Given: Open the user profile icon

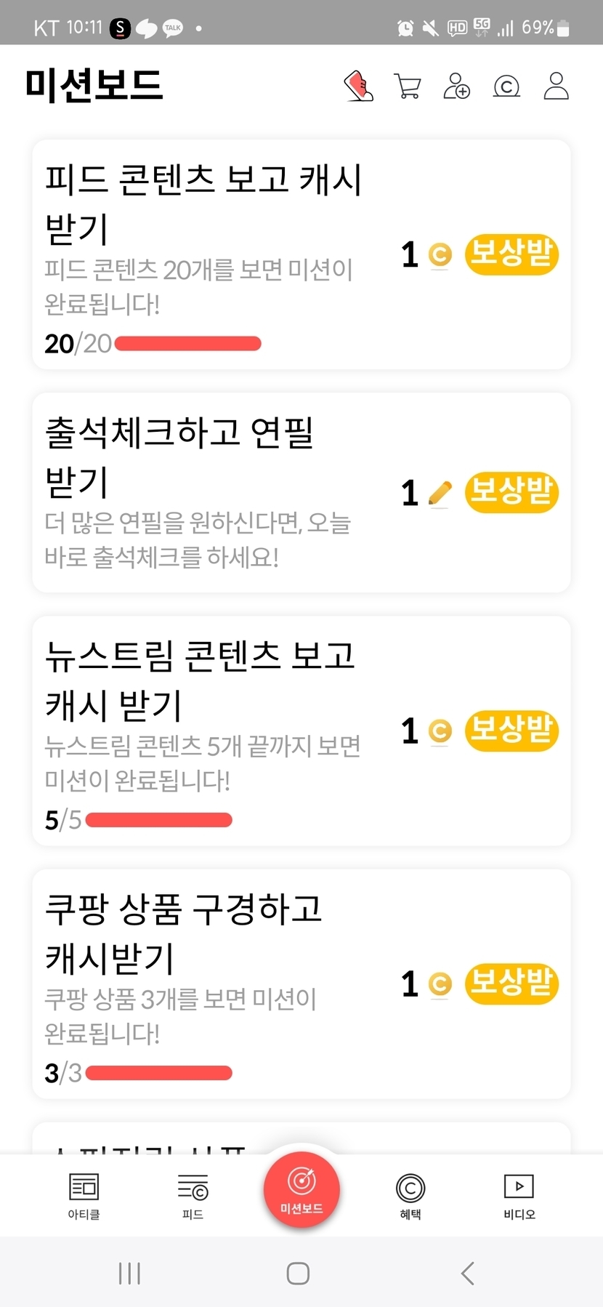Looking at the screenshot, I should tap(556, 86).
